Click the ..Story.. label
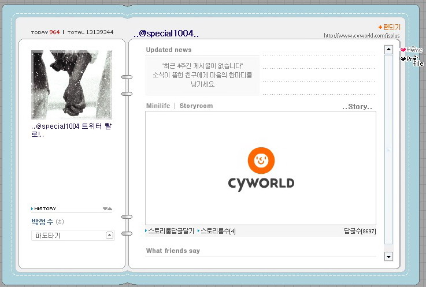Viewport: 426px width, 287px height. click(x=357, y=107)
